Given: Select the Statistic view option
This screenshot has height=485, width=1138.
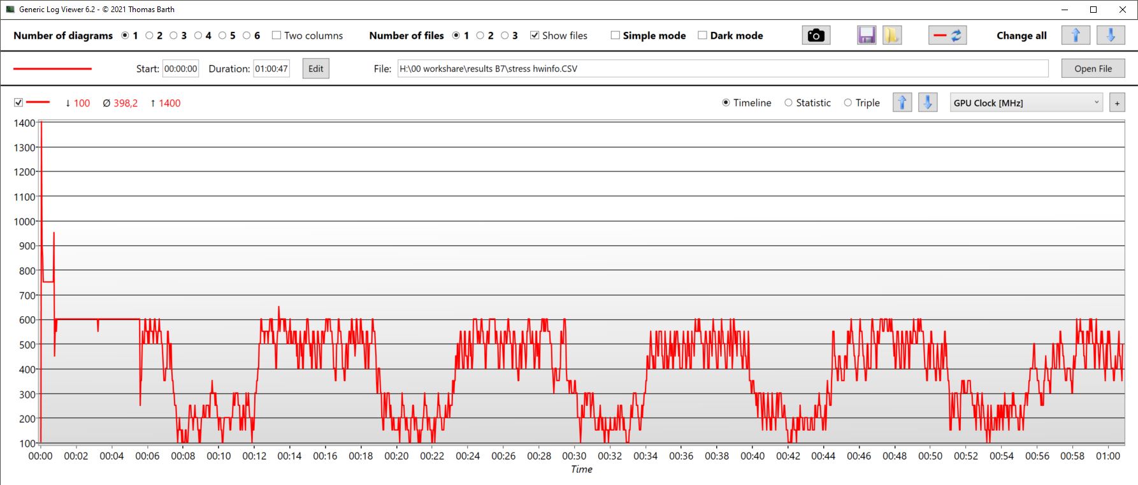Looking at the screenshot, I should pos(789,103).
